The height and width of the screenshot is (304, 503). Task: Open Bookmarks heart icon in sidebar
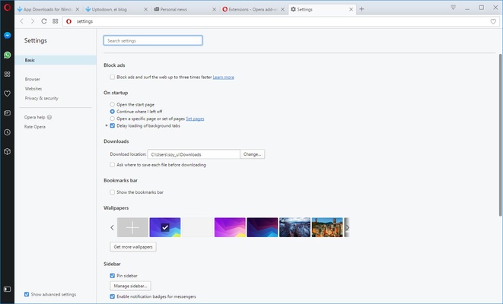tap(7, 93)
